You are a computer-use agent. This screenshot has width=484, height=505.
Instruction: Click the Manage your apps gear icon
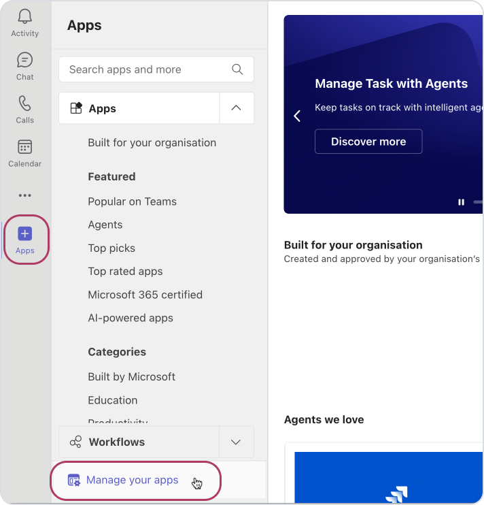74,480
